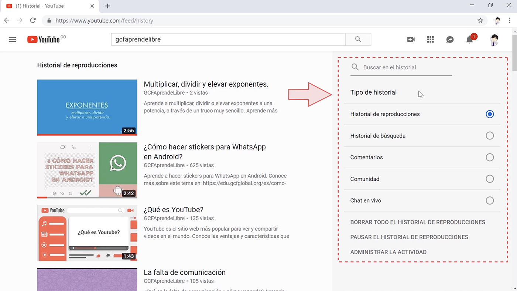Viewport: 517px width, 291px height.
Task: Open GCFAprendeLibre channel under ¿Qué es YouTube?
Action: coord(164,218)
